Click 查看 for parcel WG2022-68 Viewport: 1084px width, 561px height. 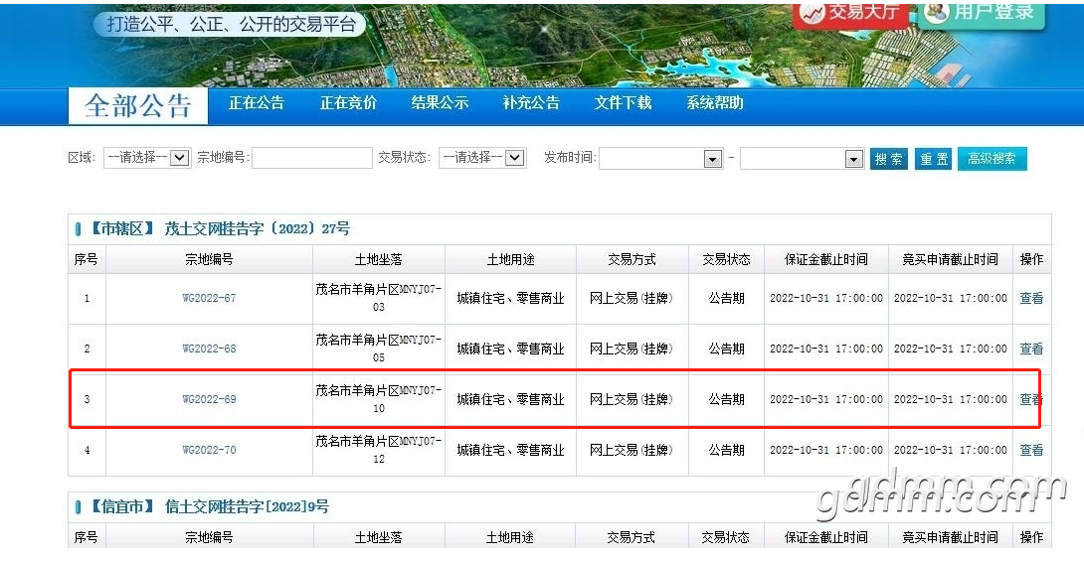pyautogui.click(x=1031, y=349)
